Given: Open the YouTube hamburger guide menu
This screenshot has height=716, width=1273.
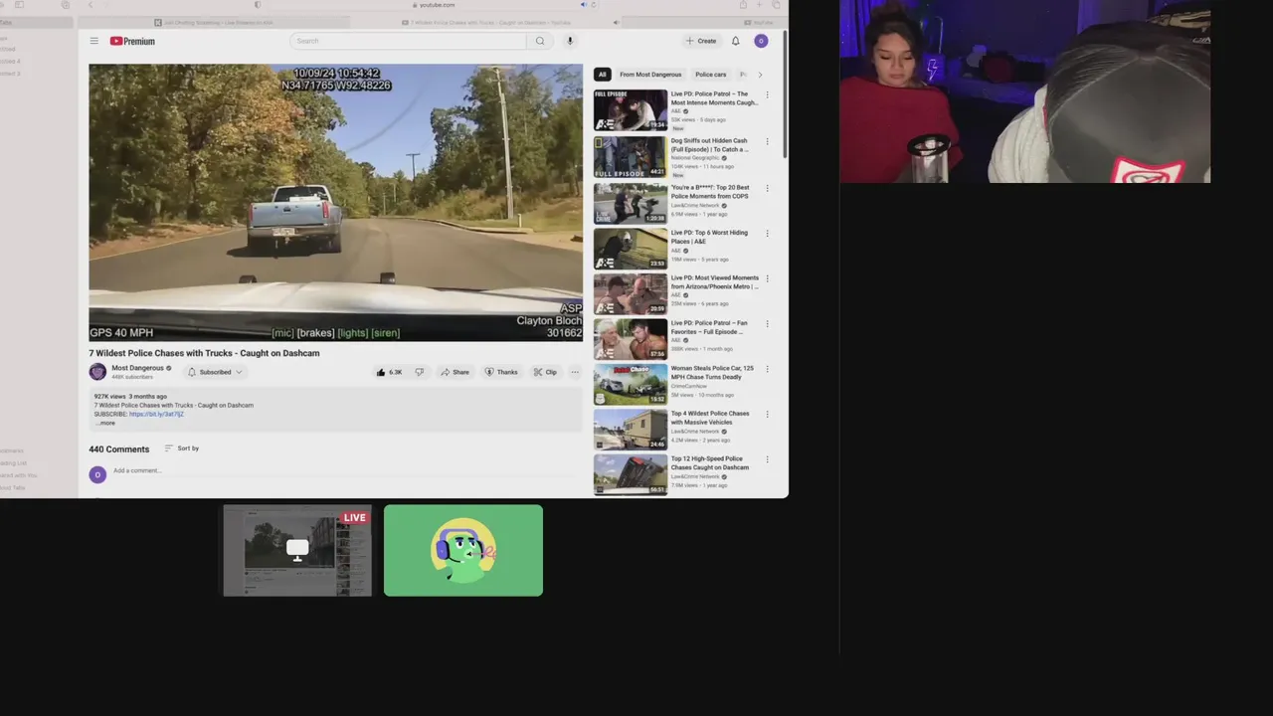Looking at the screenshot, I should tap(94, 41).
